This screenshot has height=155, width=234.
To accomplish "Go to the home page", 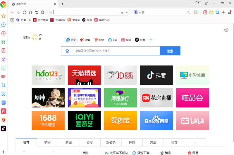I will [31, 12].
